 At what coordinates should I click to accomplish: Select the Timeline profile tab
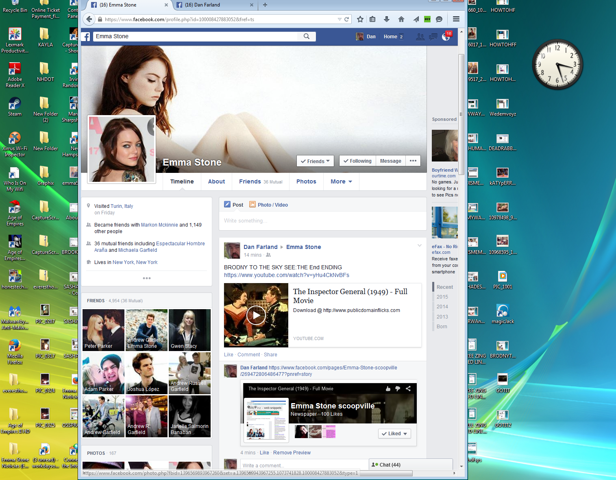[182, 181]
